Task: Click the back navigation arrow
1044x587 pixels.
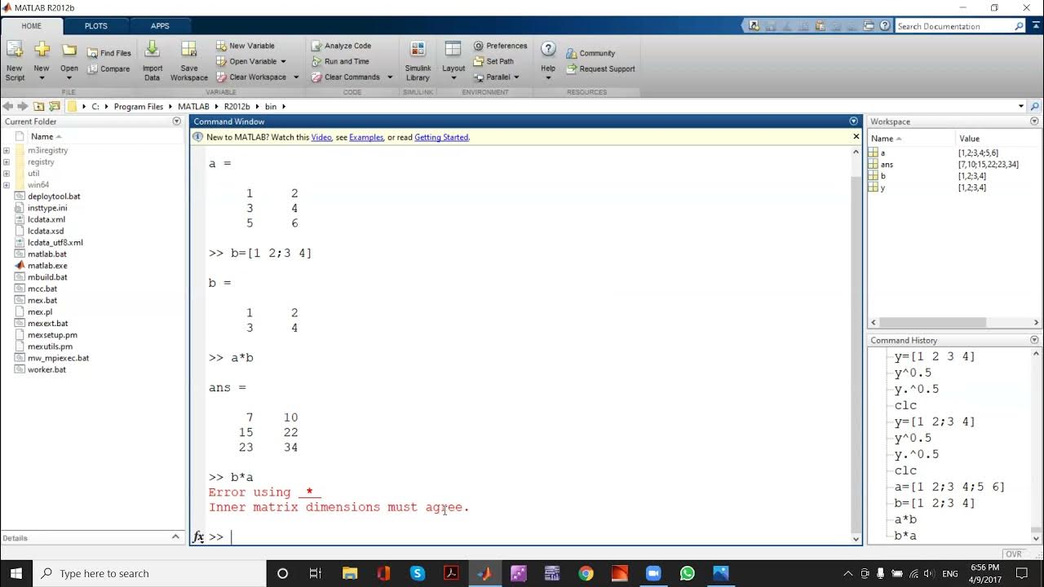Action: [9, 106]
